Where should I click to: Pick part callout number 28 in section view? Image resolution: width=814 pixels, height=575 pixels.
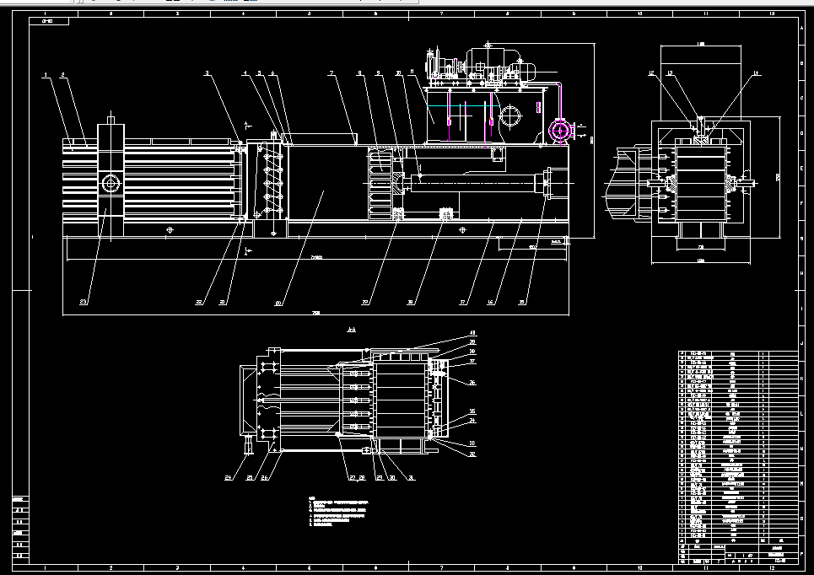tap(362, 477)
